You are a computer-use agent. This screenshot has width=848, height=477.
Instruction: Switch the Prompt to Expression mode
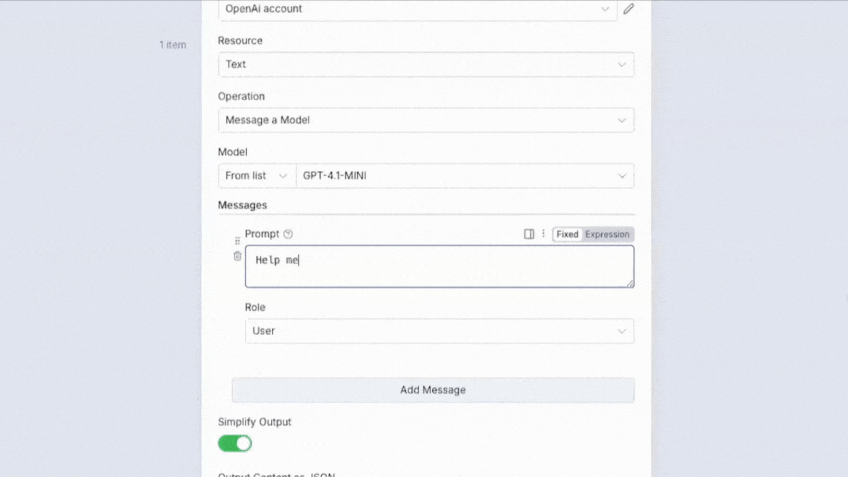[x=607, y=234]
